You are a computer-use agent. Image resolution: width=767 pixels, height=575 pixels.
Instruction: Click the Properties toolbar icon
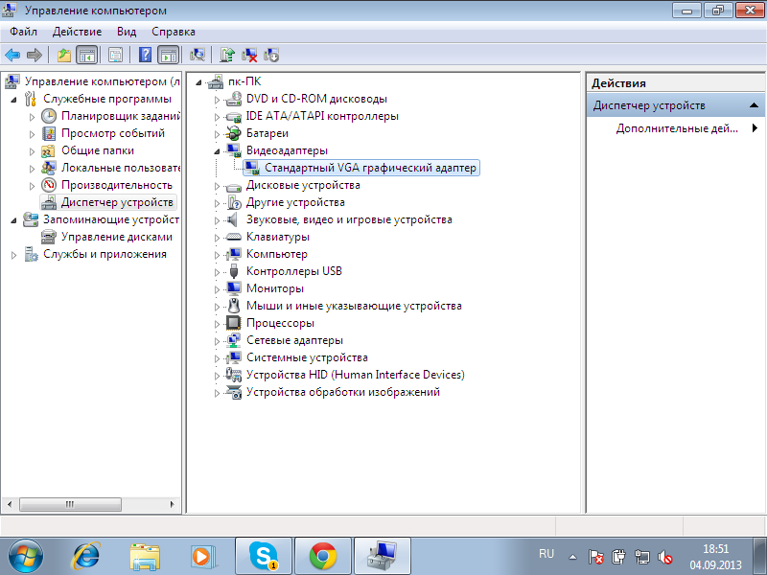click(115, 55)
